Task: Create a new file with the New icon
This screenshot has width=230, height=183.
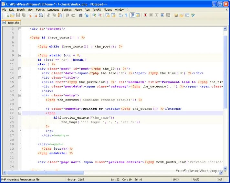Action: click(7, 15)
